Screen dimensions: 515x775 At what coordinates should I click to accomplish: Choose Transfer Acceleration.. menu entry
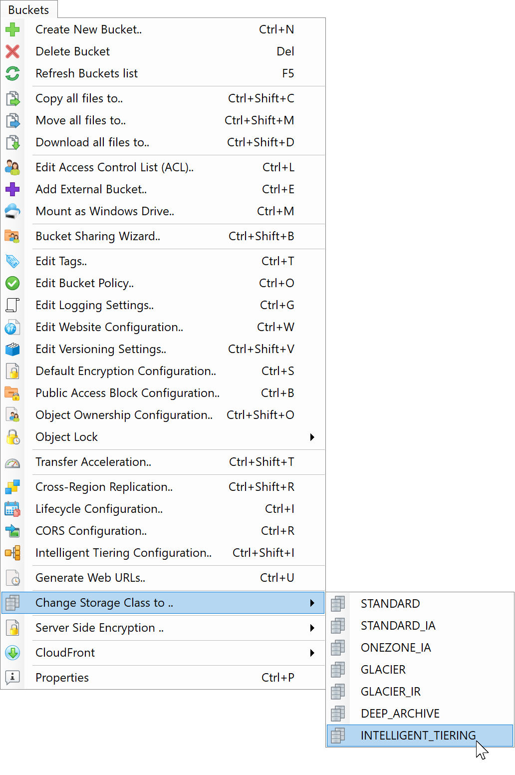pos(163,462)
